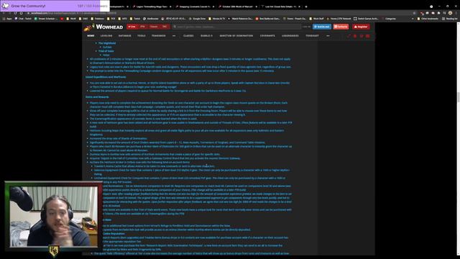Open the Chat - Twitch bookmark
Screen dimensions: 460x259
click(x=23, y=19)
